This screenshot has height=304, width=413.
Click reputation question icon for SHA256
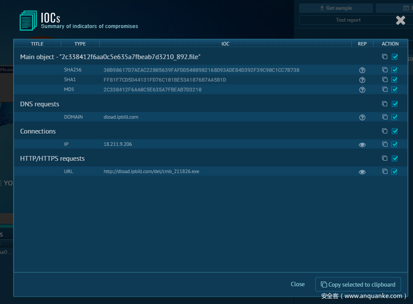click(362, 70)
